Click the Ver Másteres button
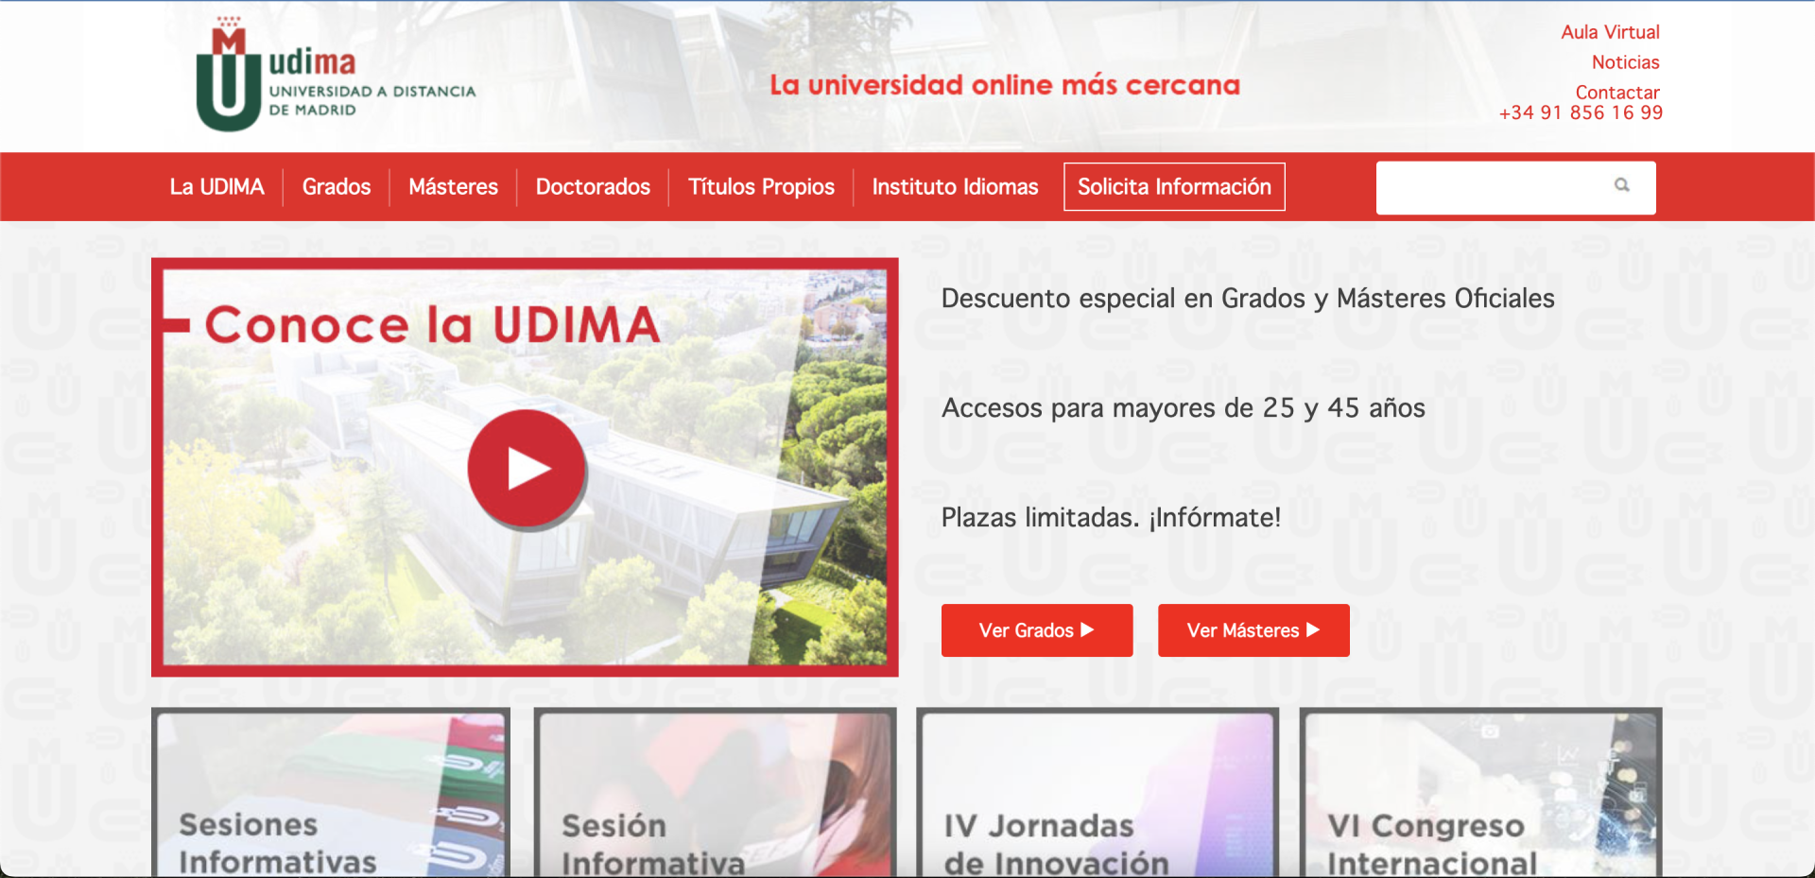Viewport: 1815px width, 878px height. point(1253,630)
